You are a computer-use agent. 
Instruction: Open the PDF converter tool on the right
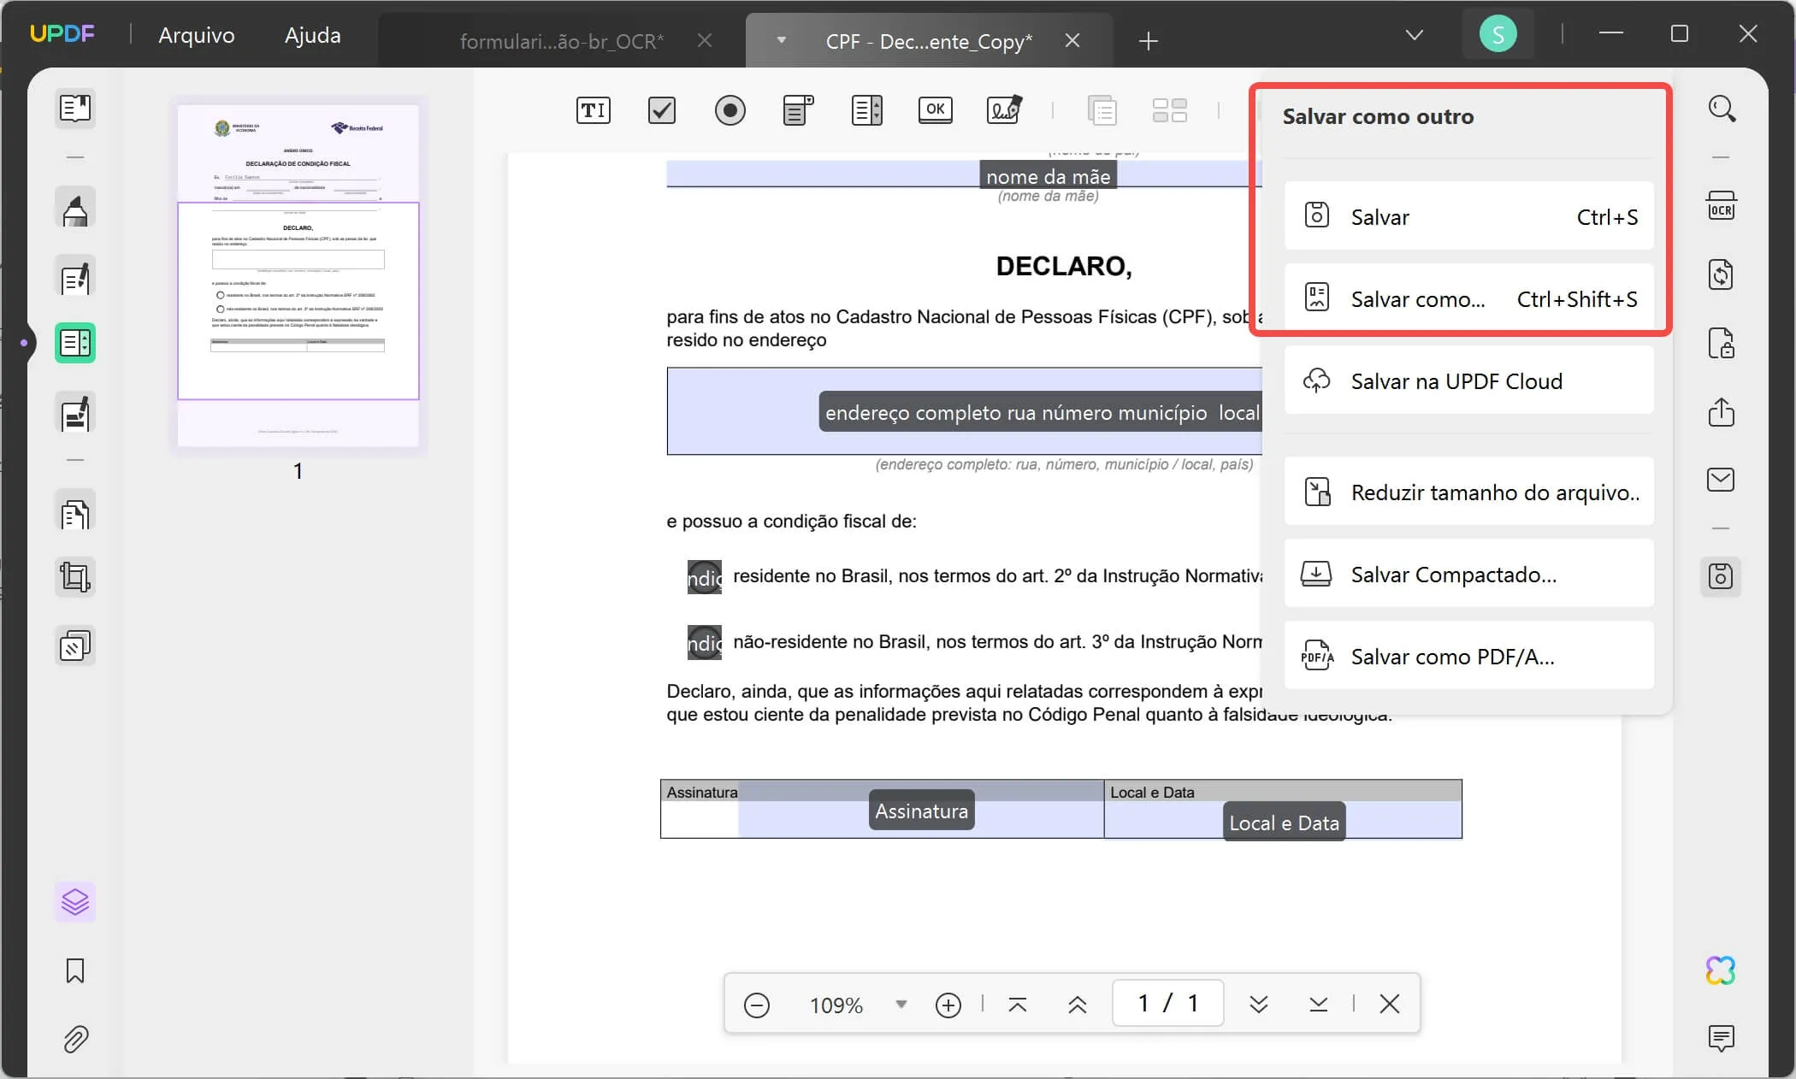coord(1722,274)
